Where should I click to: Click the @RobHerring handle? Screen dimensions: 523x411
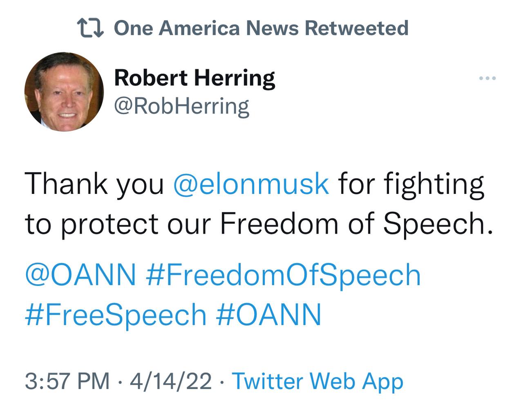pos(181,106)
